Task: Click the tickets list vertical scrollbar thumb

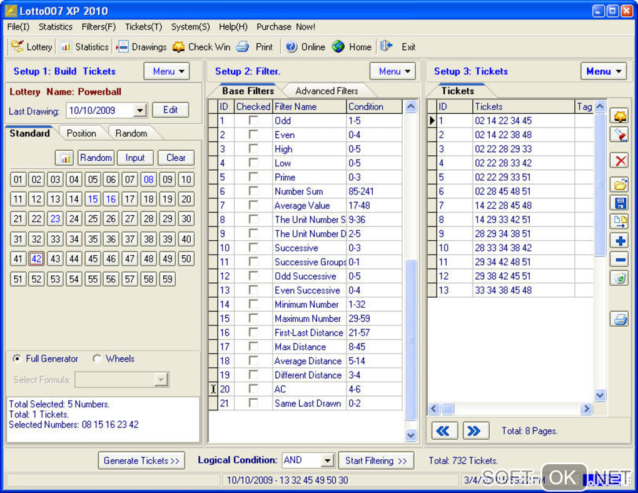Action: point(599,185)
